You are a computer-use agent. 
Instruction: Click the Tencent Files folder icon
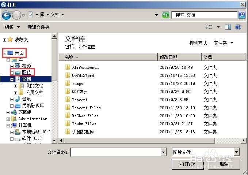[x=68, y=108]
